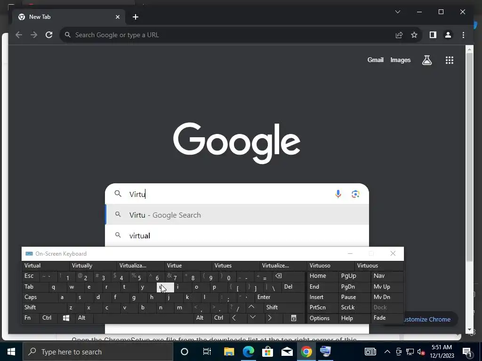
Task: Pick 'Virtually' keyboard text prediction
Action: [94, 266]
